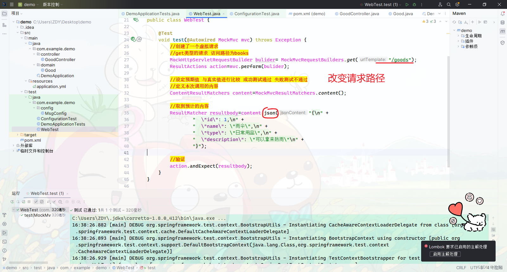Open the notifications bell
This screenshot has width=507, height=272.
point(503,14)
